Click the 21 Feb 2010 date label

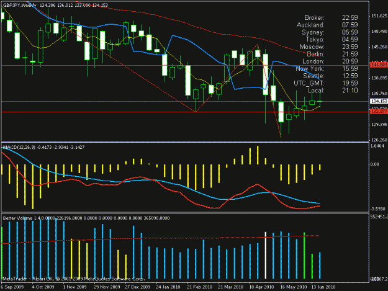click(199, 287)
